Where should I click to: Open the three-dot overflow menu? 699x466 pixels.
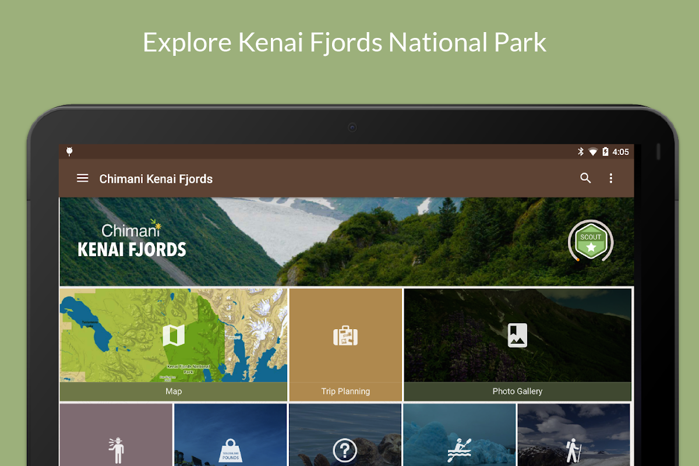coord(610,178)
